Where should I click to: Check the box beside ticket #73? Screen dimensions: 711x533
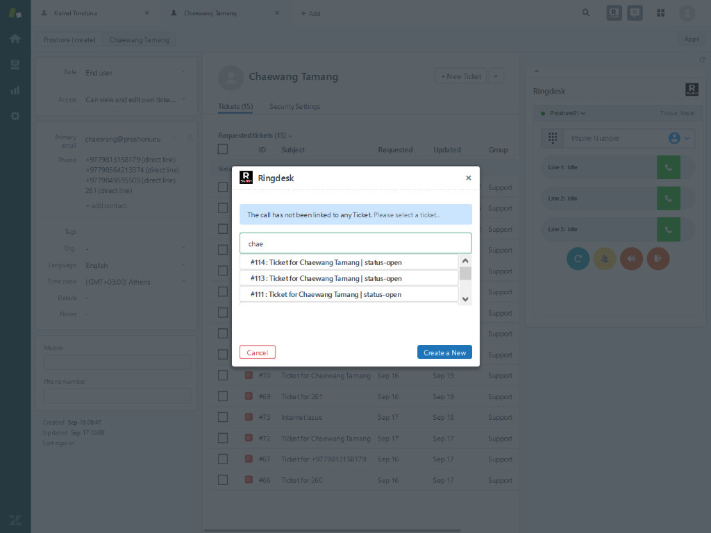(x=223, y=417)
